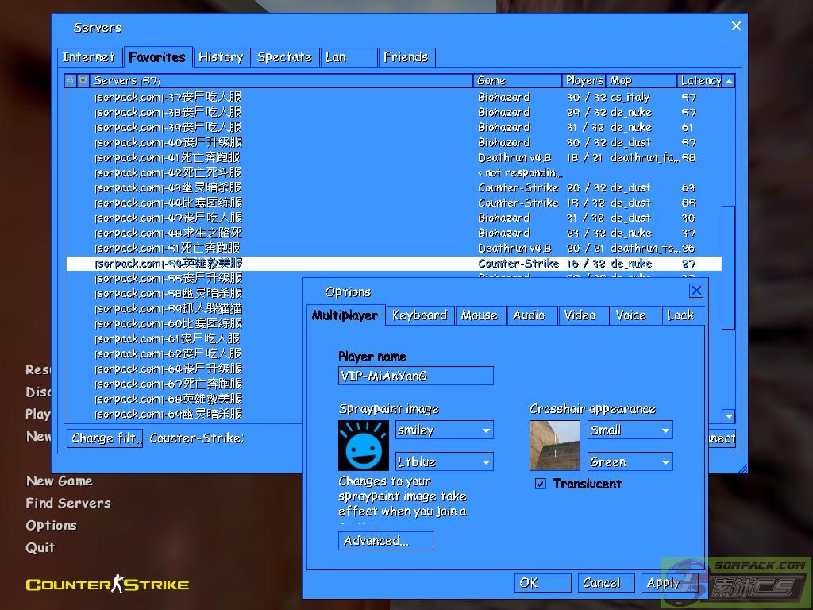Image resolution: width=813 pixels, height=610 pixels.
Task: Open Find Servers from the main menu
Action: 68,503
